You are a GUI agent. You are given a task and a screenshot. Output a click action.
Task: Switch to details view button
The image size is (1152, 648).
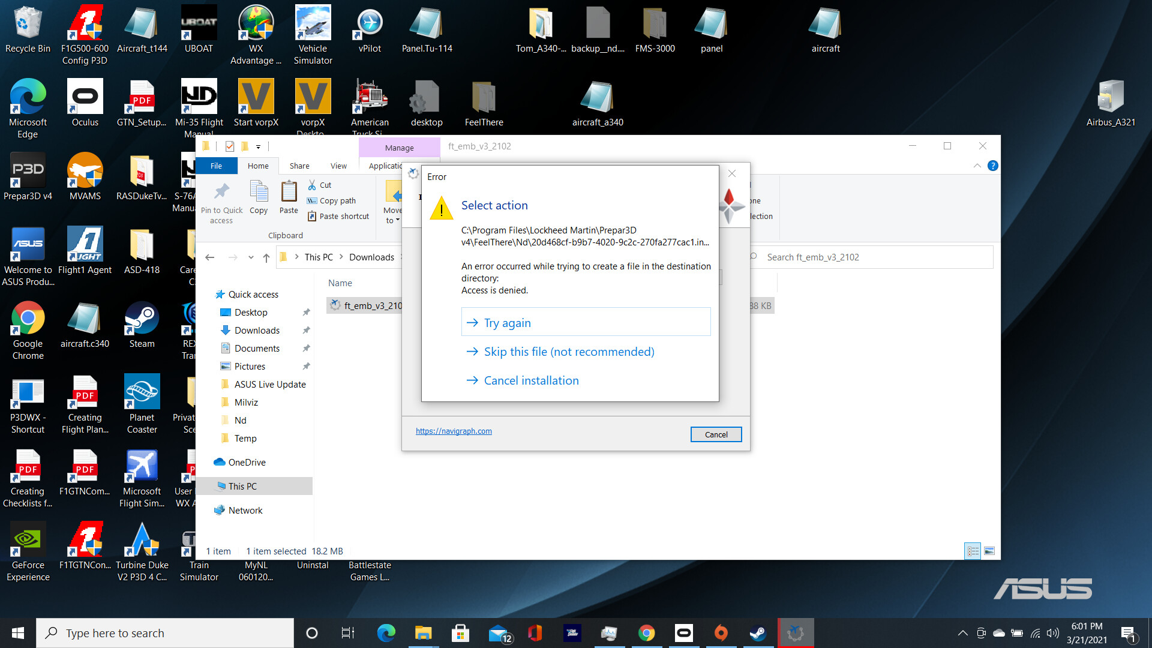point(973,551)
